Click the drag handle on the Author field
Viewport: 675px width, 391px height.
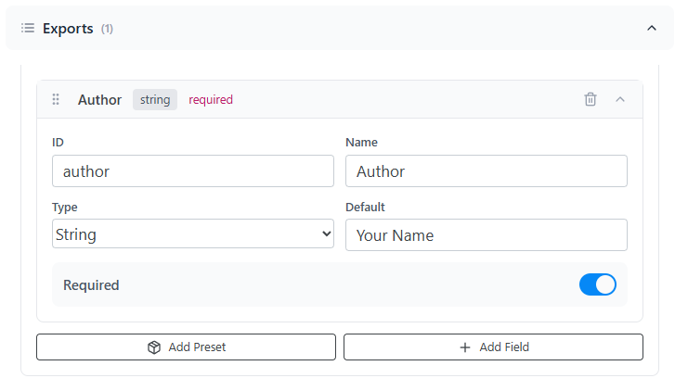[56, 99]
